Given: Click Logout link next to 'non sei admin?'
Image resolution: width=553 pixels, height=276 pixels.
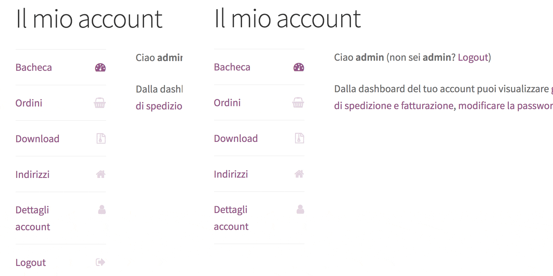Looking at the screenshot, I should click(x=473, y=57).
